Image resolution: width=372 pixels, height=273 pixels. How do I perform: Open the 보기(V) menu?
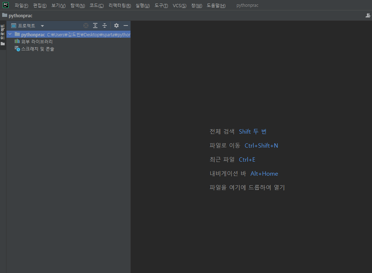pos(59,5)
